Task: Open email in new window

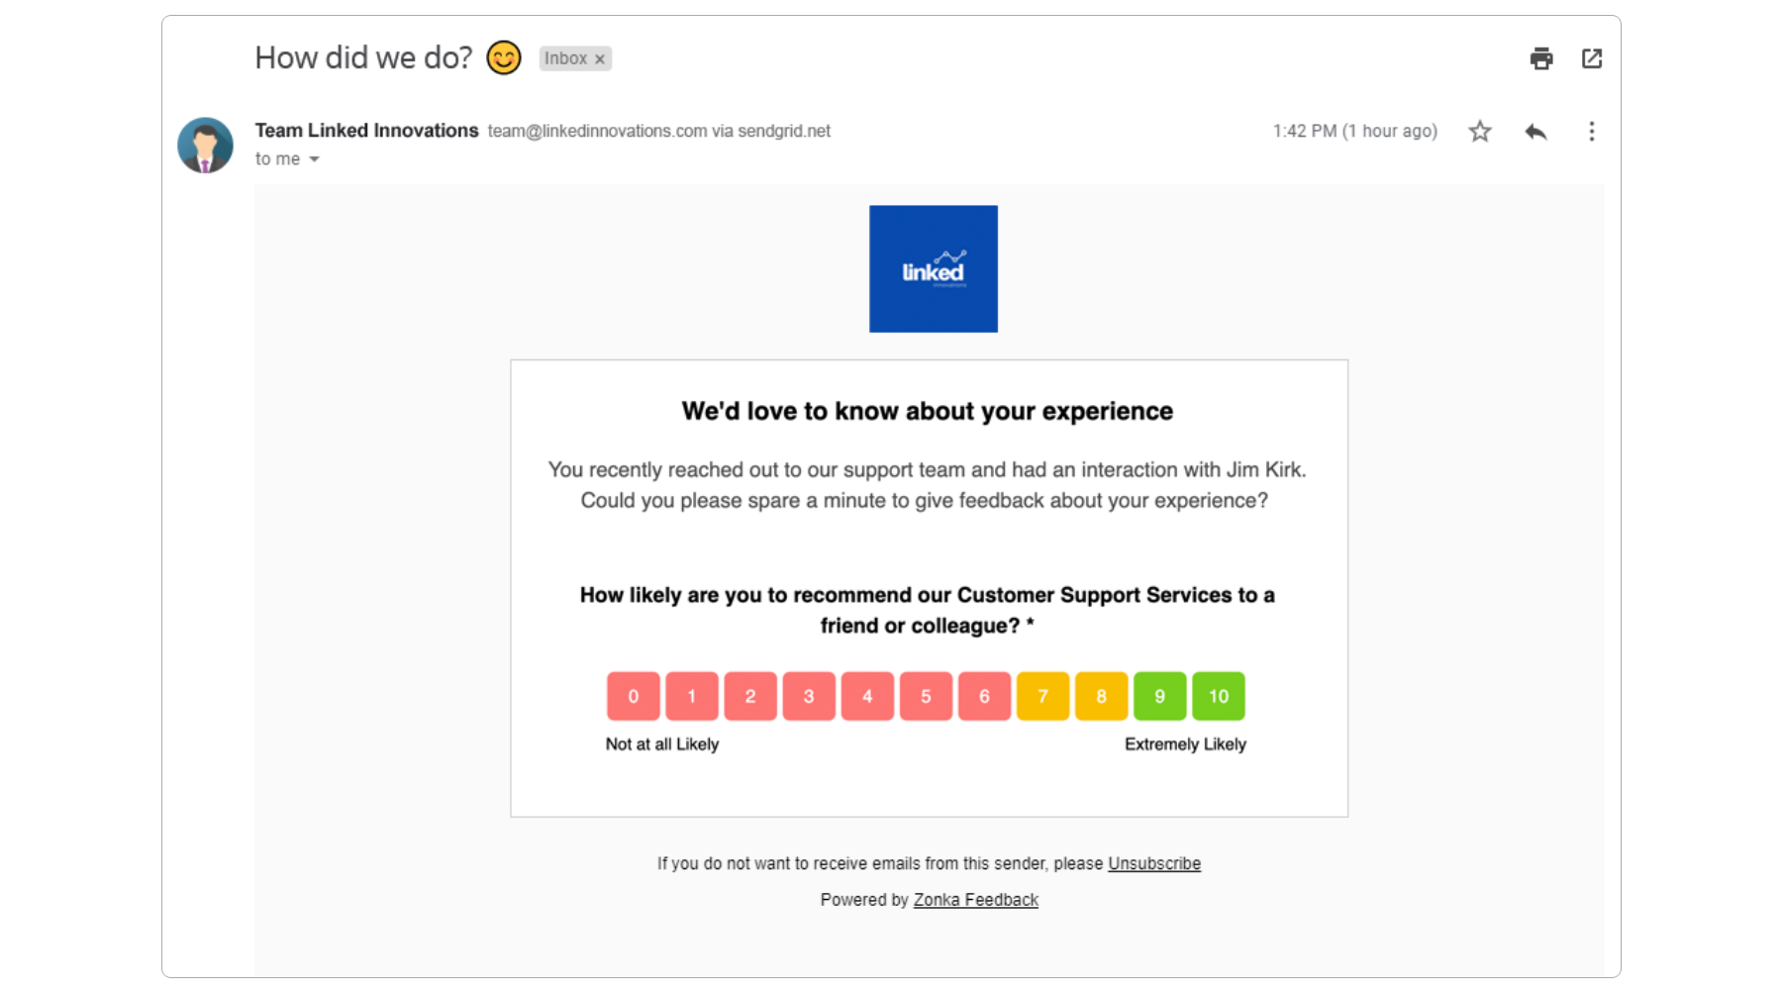Action: pyautogui.click(x=1591, y=58)
